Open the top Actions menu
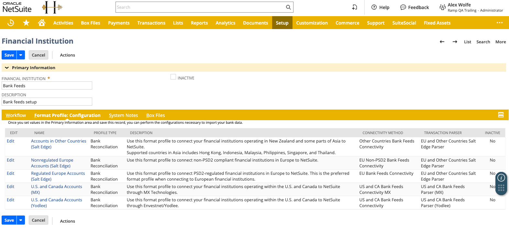Screen dimensions: 509x232 tap(67, 55)
